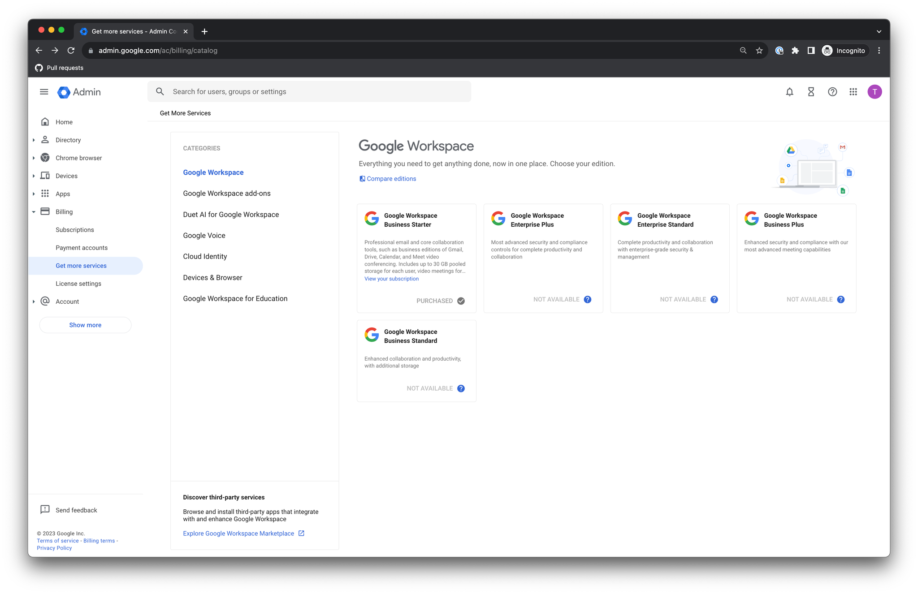The height and width of the screenshot is (594, 918).
Task: Click the Show more button
Action: 85,325
